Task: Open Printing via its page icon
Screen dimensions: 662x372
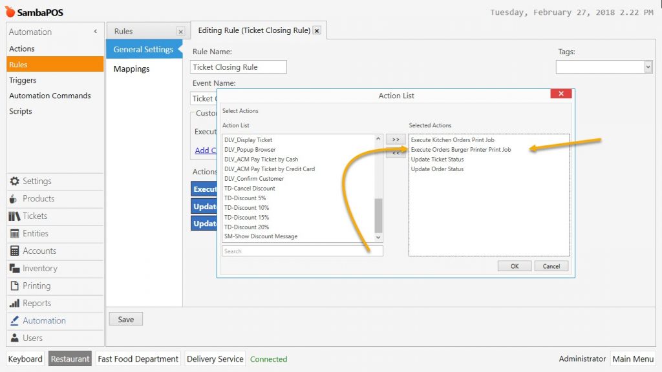Action: [x=14, y=285]
